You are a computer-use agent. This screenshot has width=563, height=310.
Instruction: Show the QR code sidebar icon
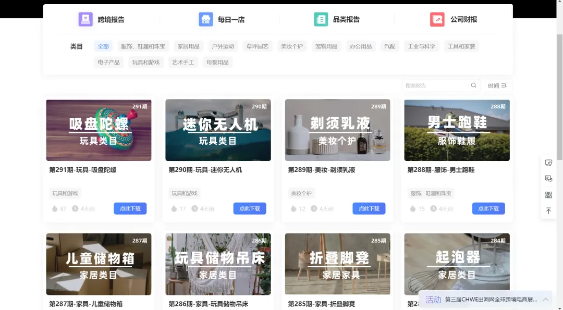click(x=548, y=195)
